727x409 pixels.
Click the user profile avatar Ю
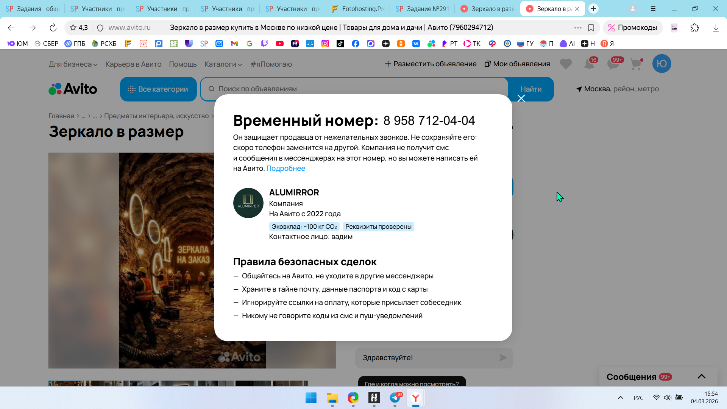(x=661, y=64)
